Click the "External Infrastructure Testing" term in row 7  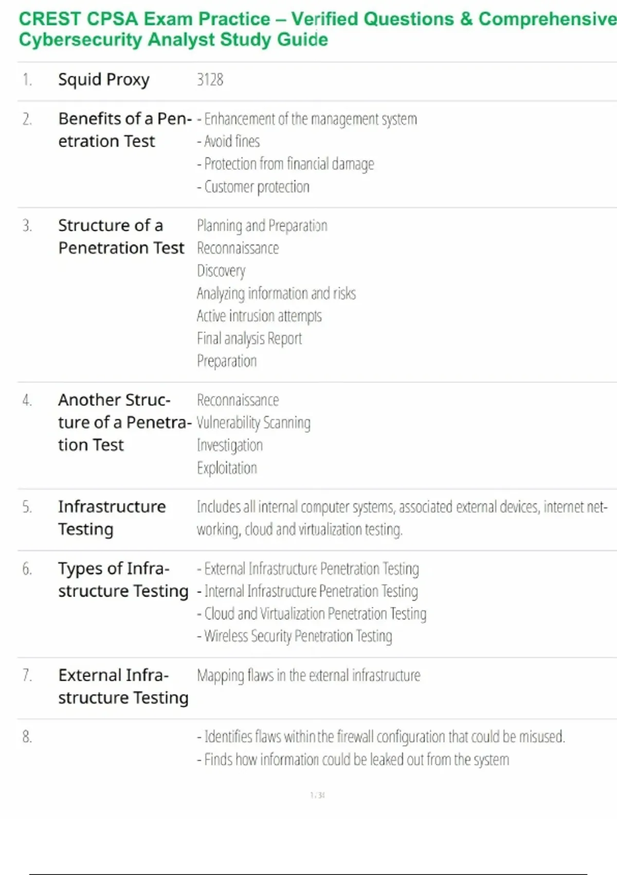click(123, 686)
